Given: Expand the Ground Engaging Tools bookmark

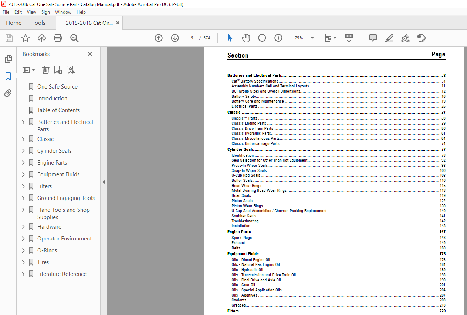Looking at the screenshot, I should pos(23,198).
